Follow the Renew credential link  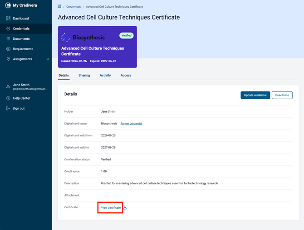pos(131,124)
